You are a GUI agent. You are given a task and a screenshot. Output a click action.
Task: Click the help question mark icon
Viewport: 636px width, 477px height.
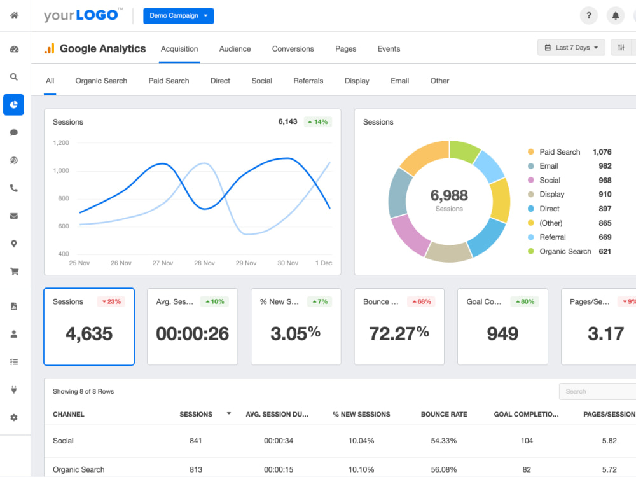click(x=588, y=16)
